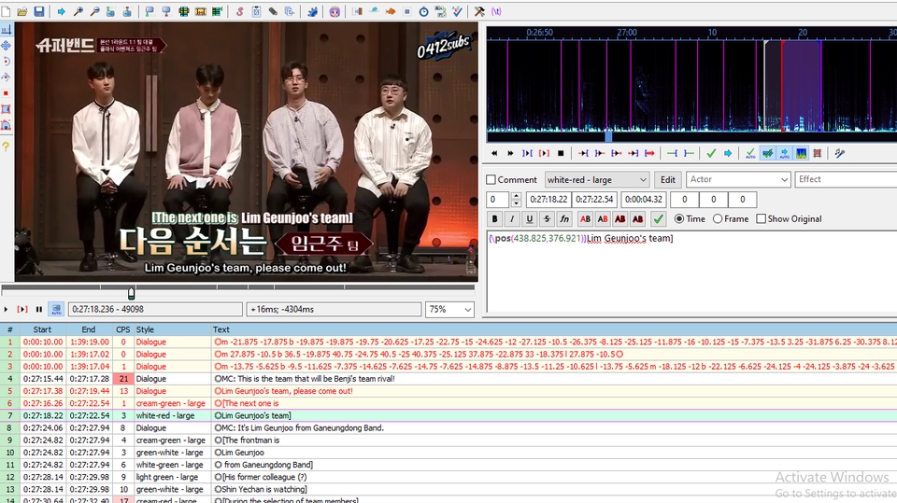The height and width of the screenshot is (503, 897).
Task: Create new subtitles file icon
Action: click(x=6, y=11)
